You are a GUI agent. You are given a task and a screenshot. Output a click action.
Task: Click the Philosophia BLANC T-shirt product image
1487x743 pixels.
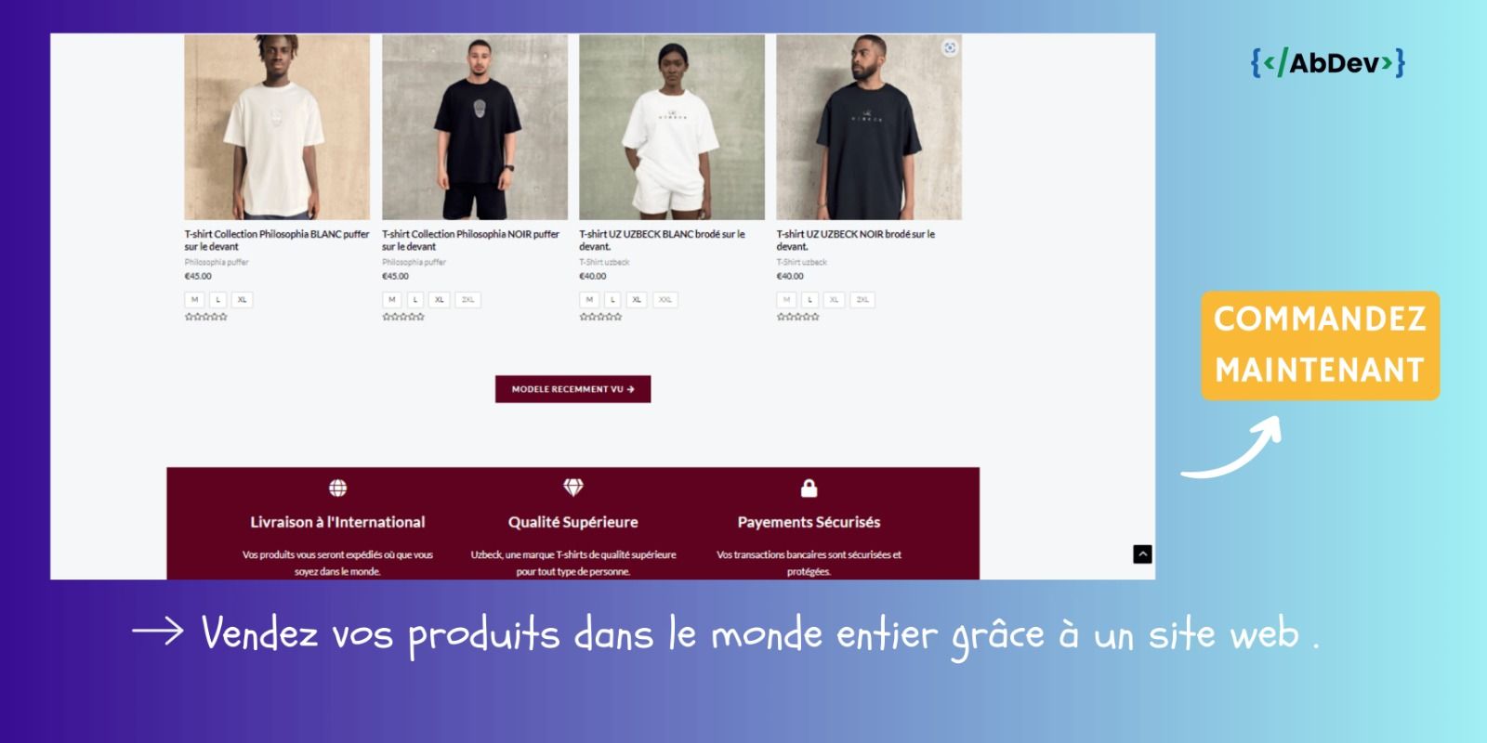277,127
